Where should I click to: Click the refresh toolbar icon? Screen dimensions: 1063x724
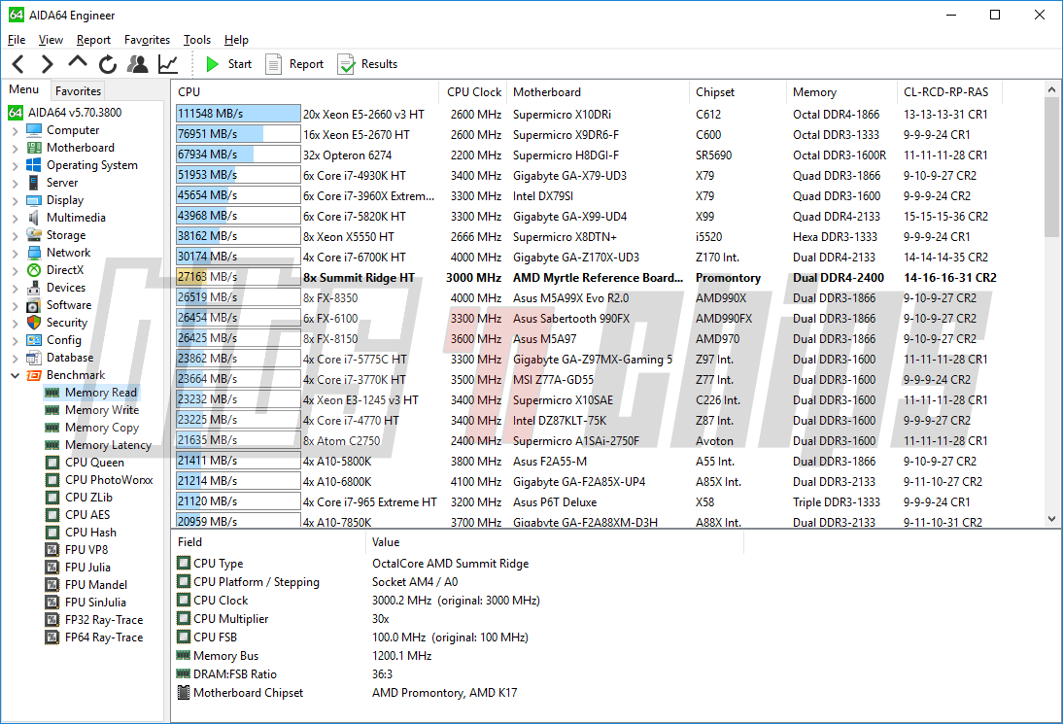pyautogui.click(x=108, y=64)
